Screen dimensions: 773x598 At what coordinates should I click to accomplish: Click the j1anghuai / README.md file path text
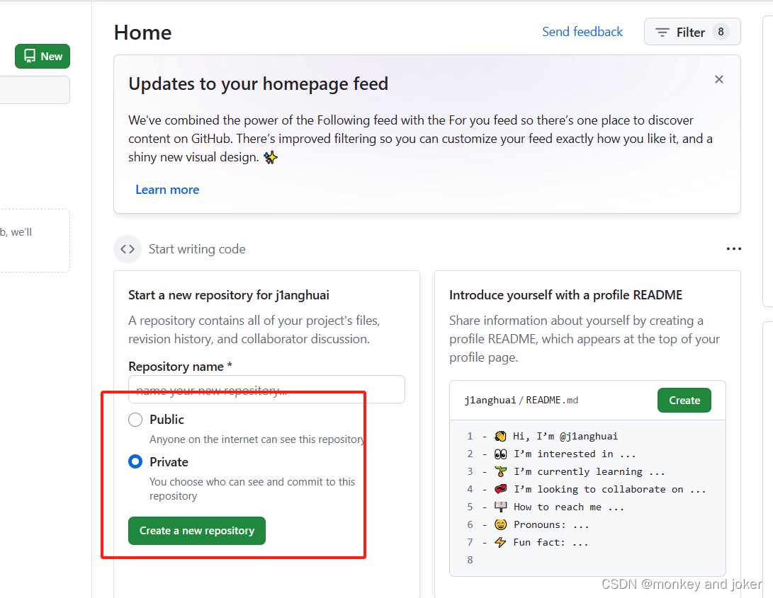pos(521,400)
